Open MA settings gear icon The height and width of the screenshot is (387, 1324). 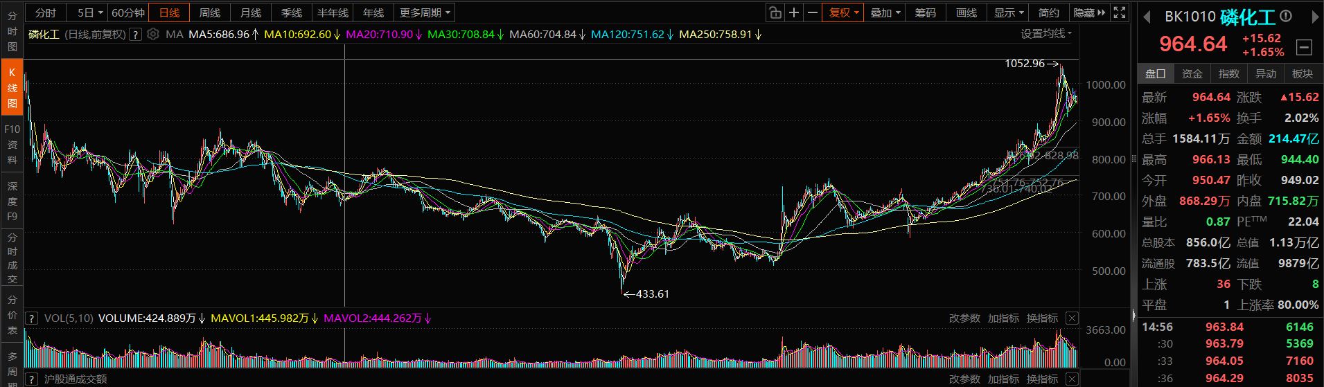pyautogui.click(x=153, y=34)
